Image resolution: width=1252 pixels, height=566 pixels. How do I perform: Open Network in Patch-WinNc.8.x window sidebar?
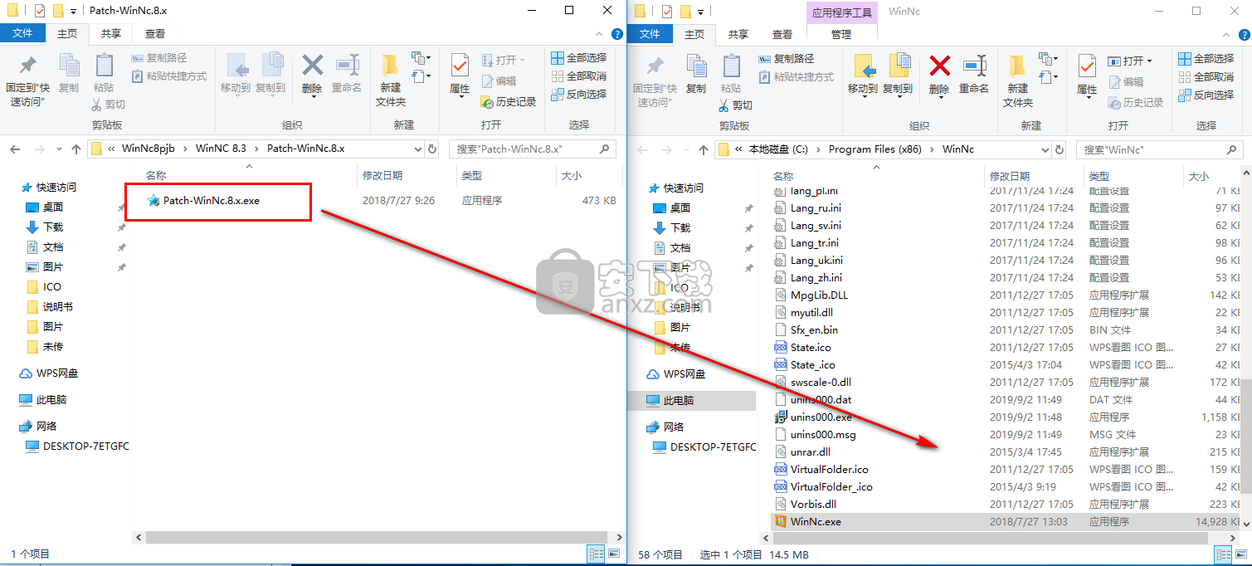38,427
